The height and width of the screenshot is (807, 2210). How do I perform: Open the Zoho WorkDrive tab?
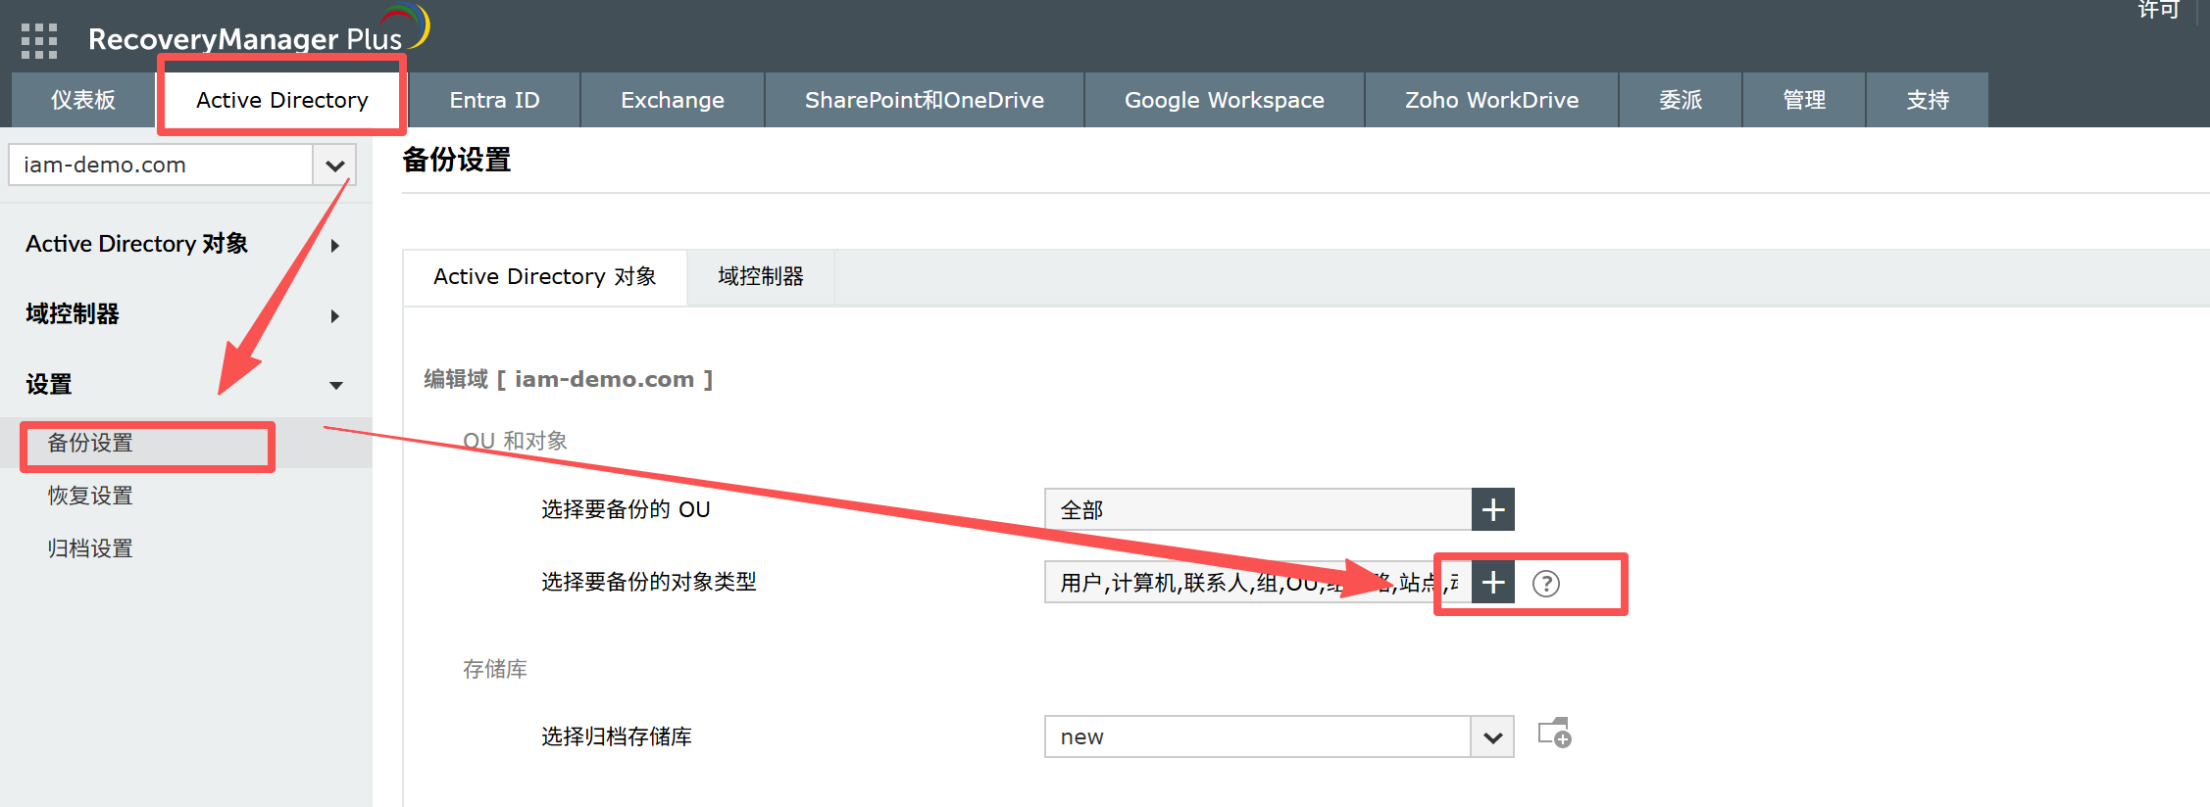pos(1491,100)
